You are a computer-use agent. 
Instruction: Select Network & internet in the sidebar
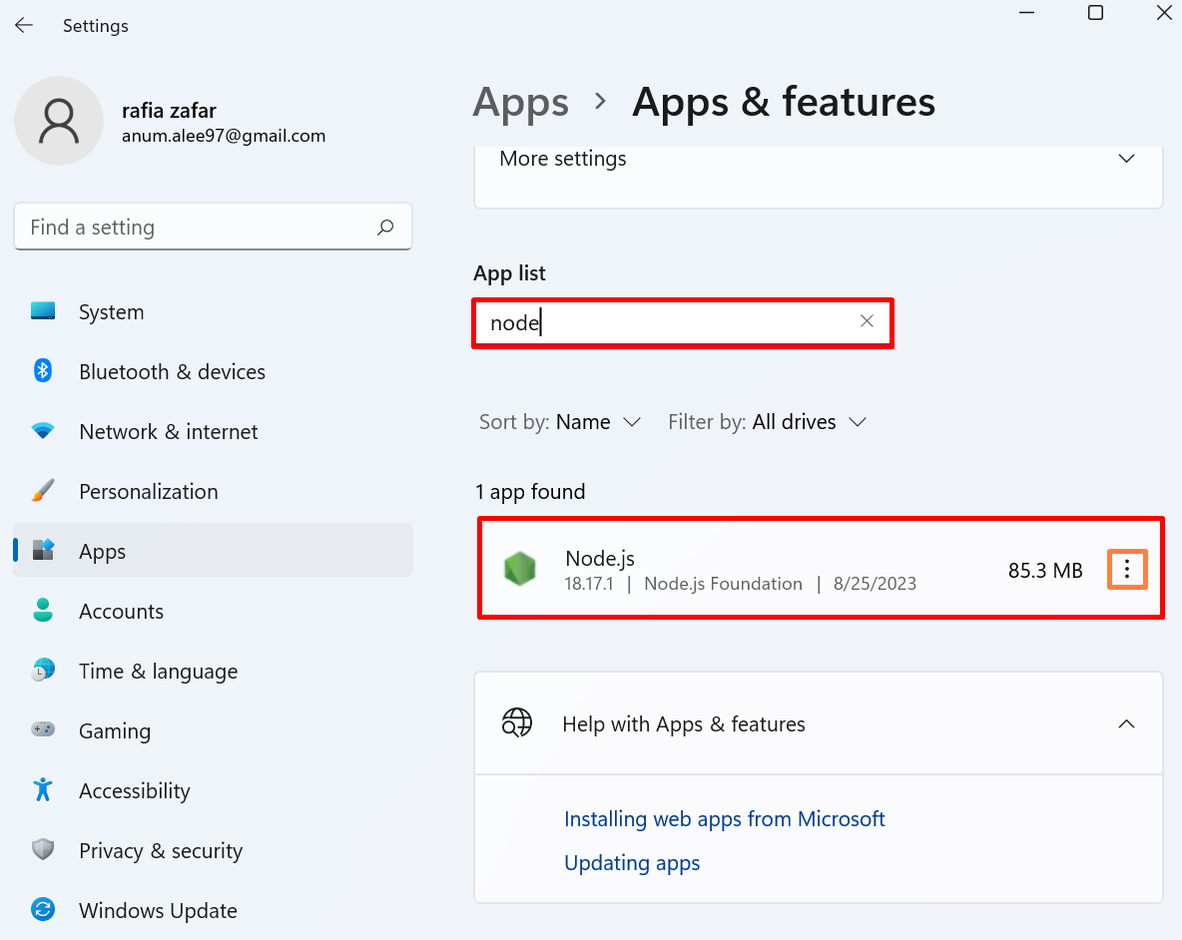[x=214, y=432]
